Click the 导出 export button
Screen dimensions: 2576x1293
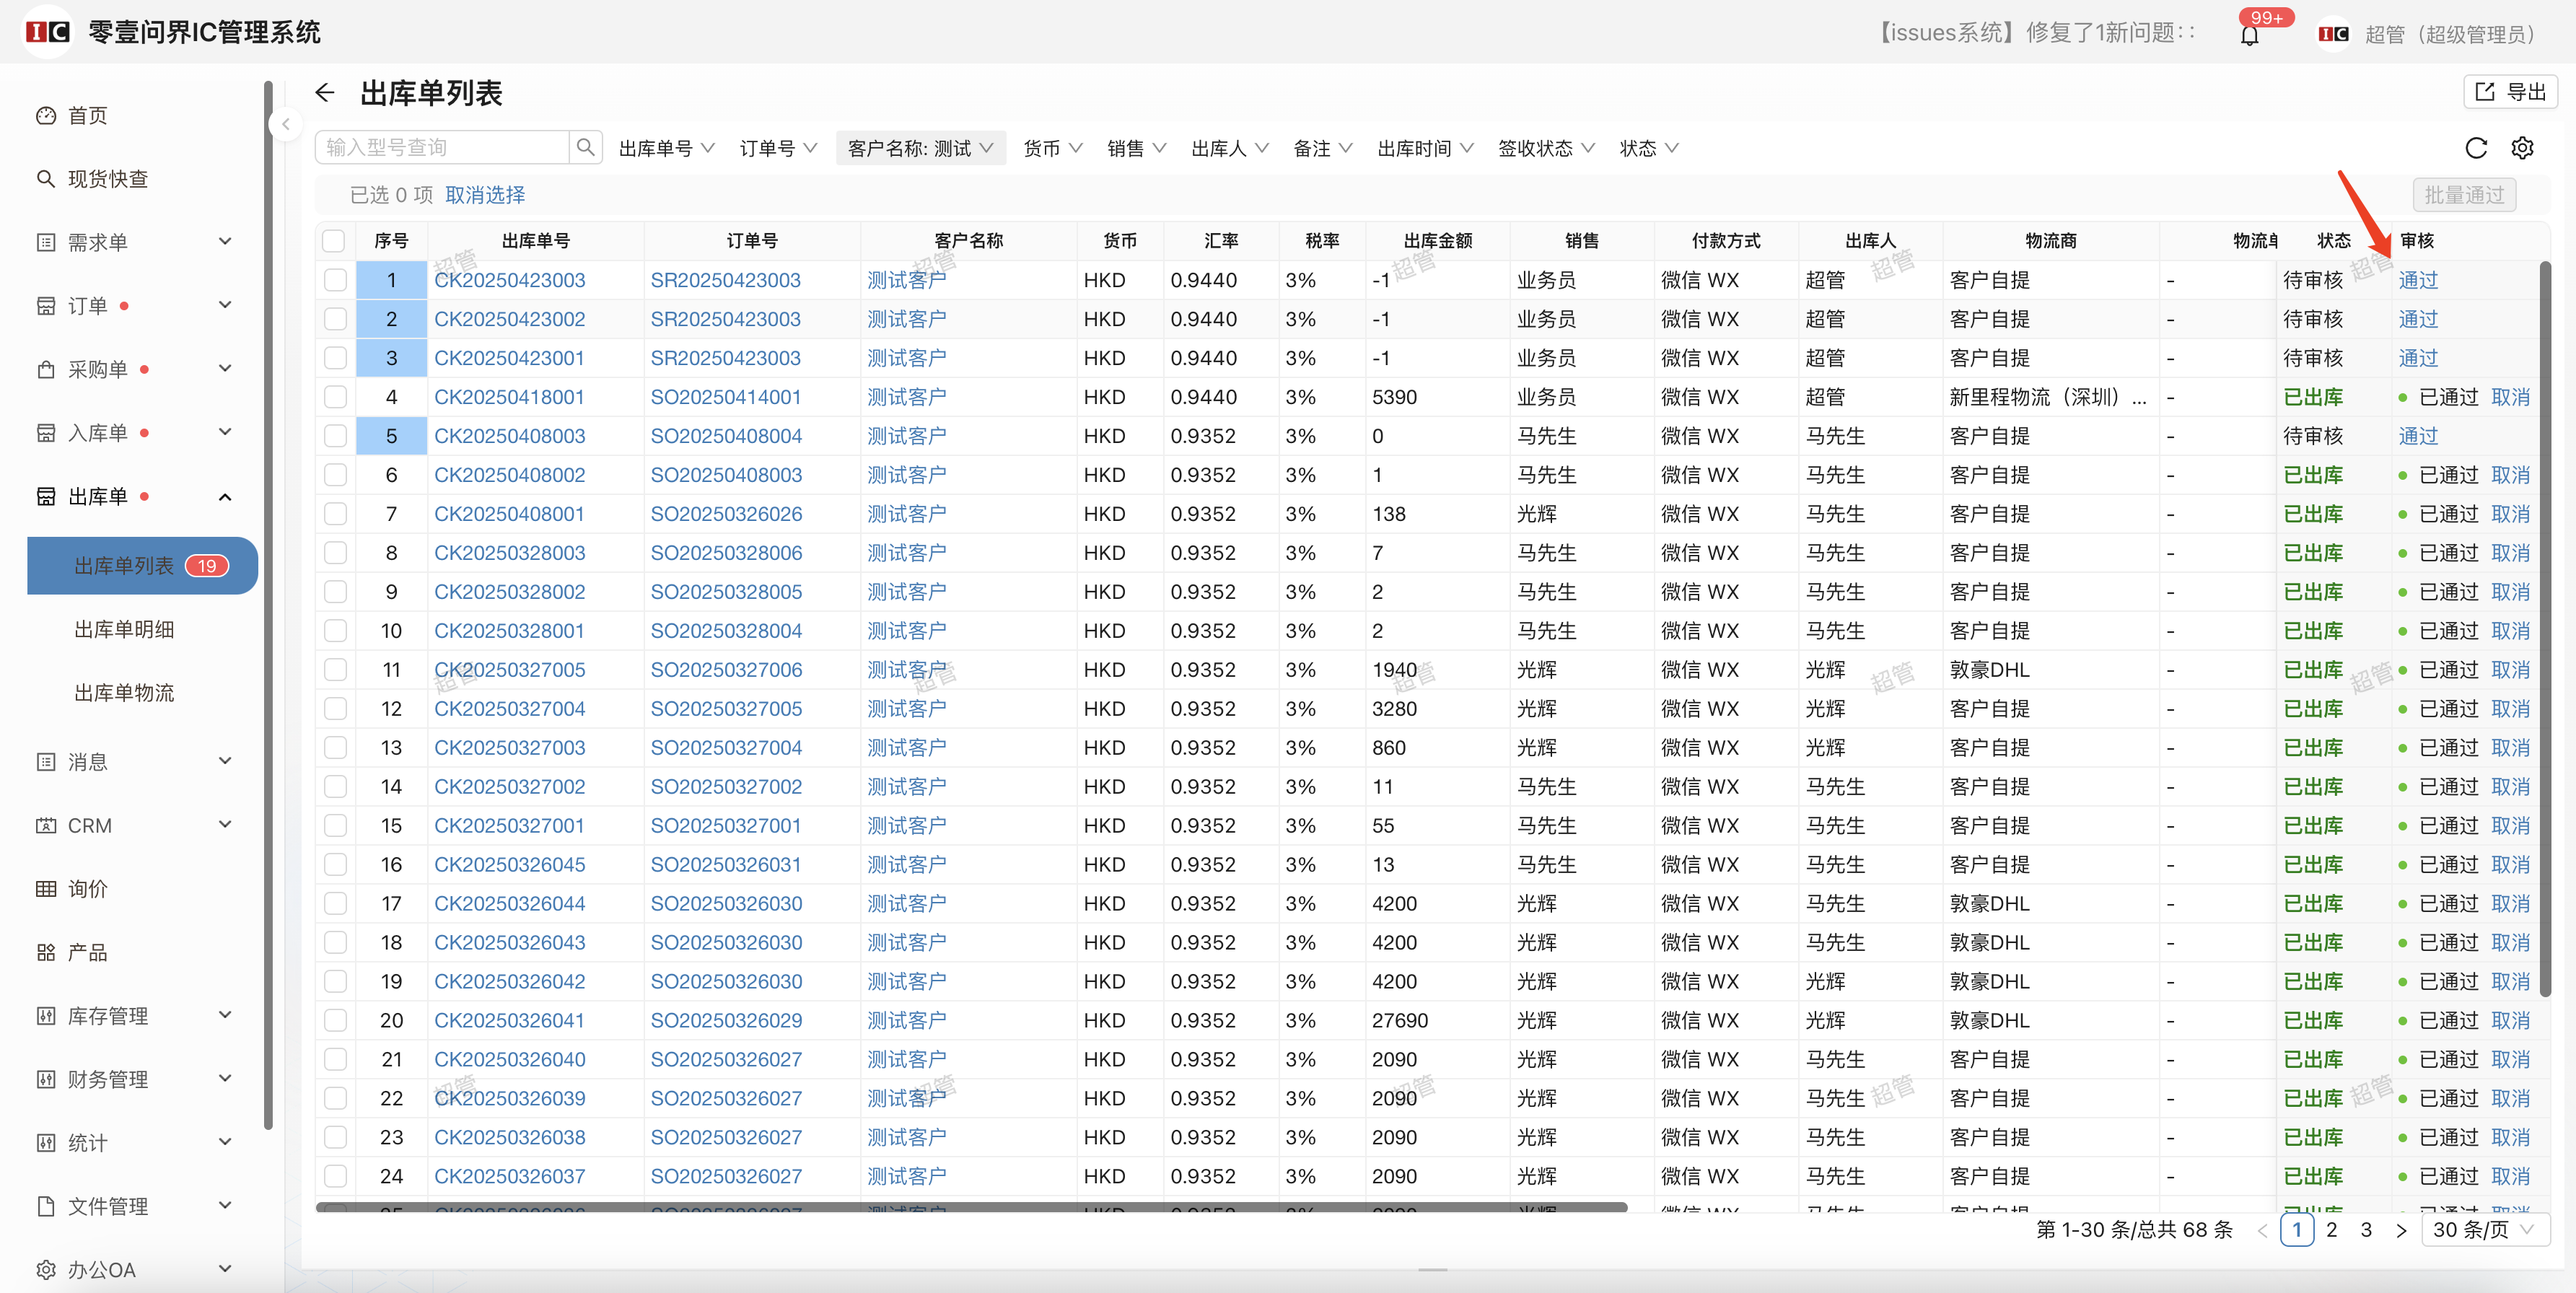[2510, 92]
